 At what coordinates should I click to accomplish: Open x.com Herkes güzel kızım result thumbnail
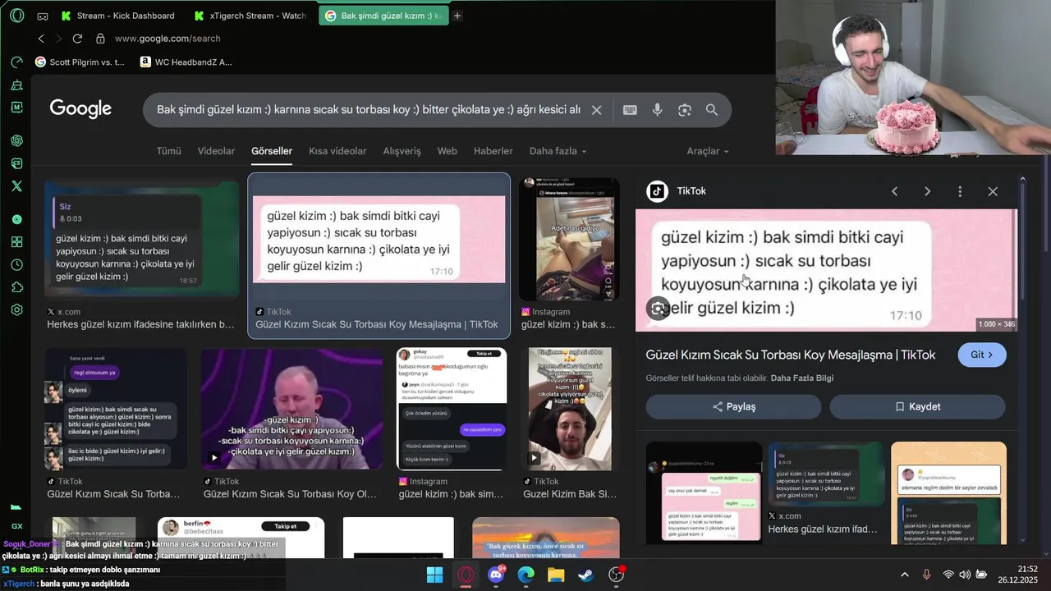141,239
